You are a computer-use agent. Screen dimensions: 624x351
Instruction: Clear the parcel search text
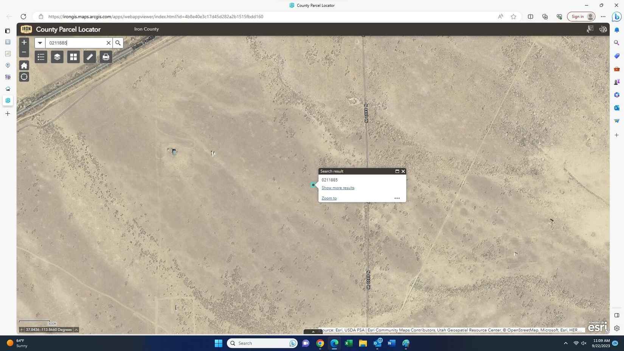(108, 43)
